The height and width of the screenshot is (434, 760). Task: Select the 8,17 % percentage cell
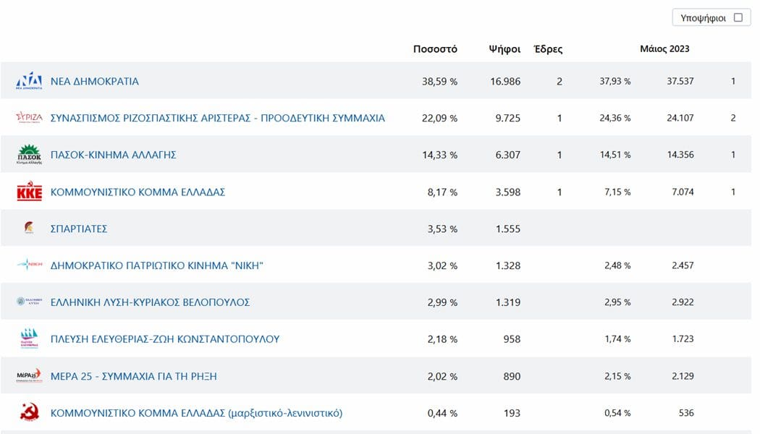(442, 192)
